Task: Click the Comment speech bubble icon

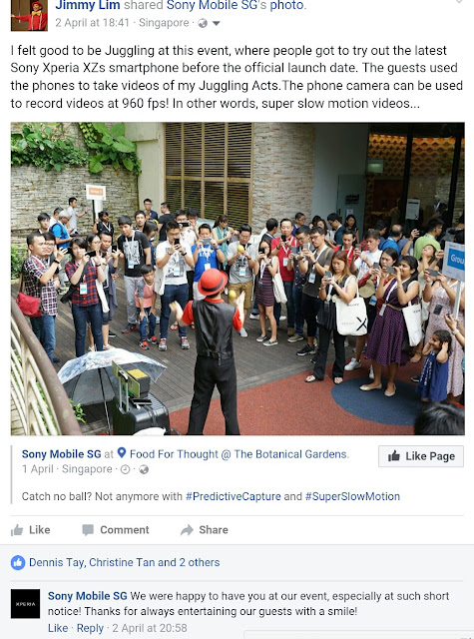Action: pos(88,530)
